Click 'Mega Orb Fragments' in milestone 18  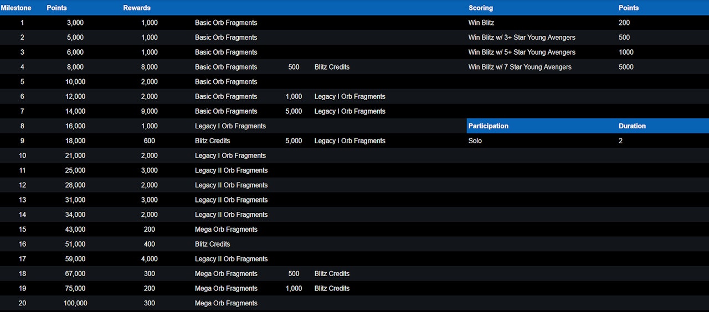point(226,274)
